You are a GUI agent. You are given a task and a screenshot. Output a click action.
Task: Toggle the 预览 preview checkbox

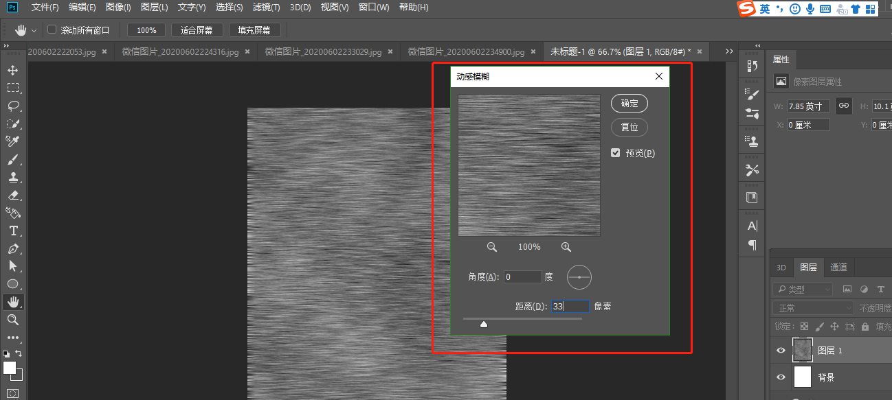(615, 152)
